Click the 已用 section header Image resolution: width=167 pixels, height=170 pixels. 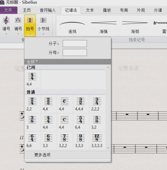(x=65, y=67)
